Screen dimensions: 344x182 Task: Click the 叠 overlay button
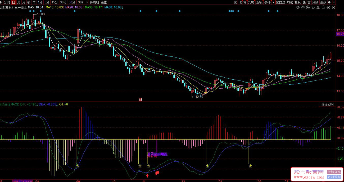(x=304, y=2)
